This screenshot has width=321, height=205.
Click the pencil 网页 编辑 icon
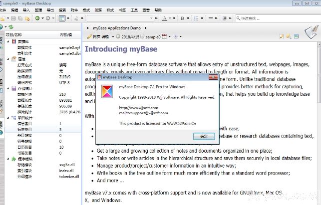tap(89, 36)
